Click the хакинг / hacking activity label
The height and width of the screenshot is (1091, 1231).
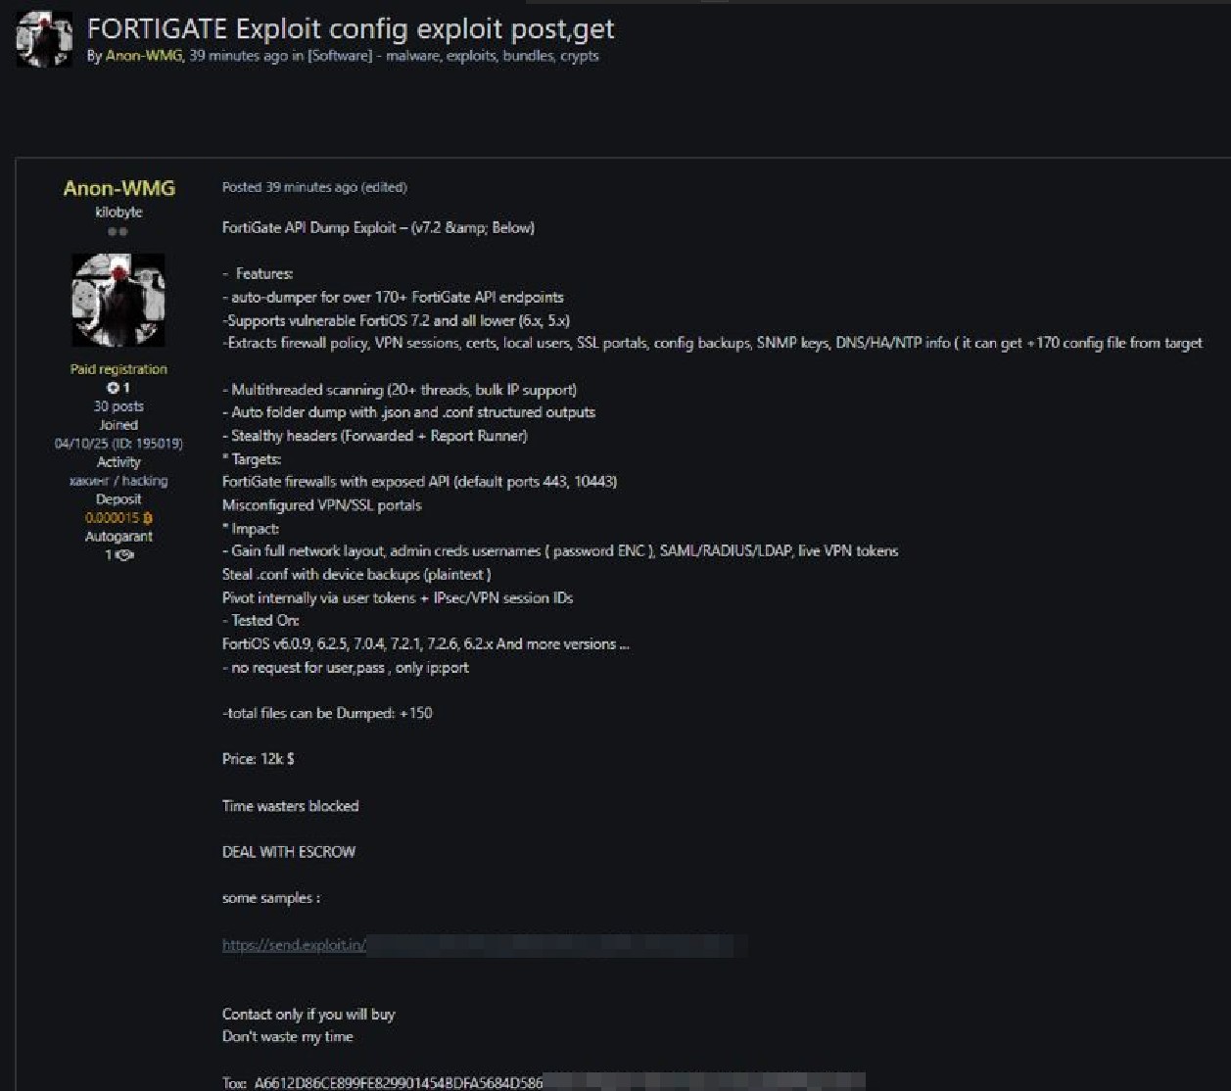pos(118,481)
